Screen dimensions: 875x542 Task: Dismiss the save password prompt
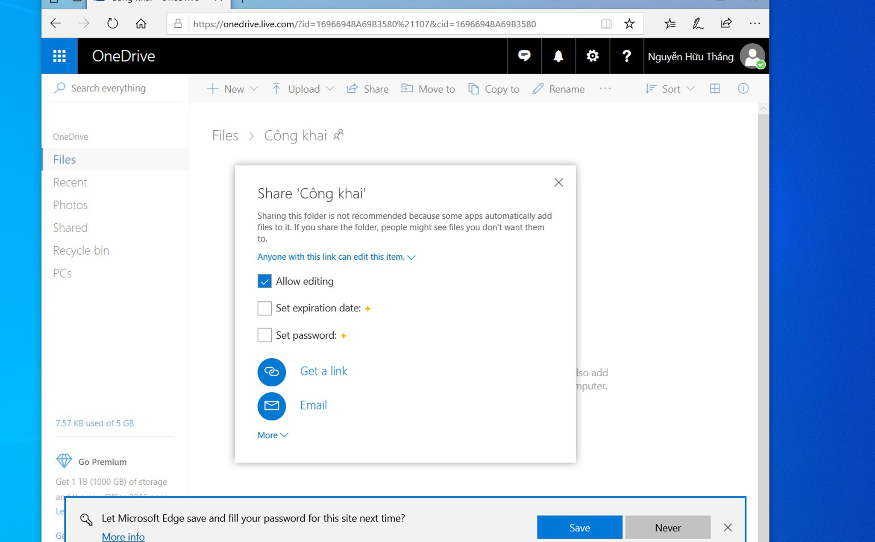pyautogui.click(x=728, y=527)
